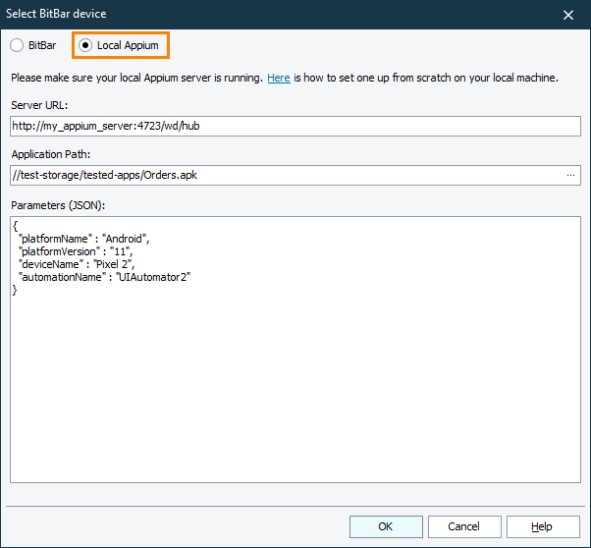The height and width of the screenshot is (548, 591).
Task: Click the ellipsis browse button for Application Path
Action: [x=570, y=175]
